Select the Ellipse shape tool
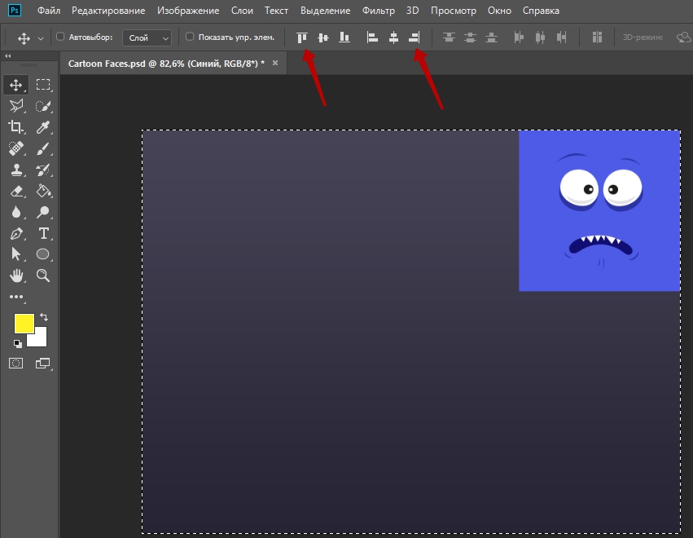This screenshot has height=538, width=693. 43,254
